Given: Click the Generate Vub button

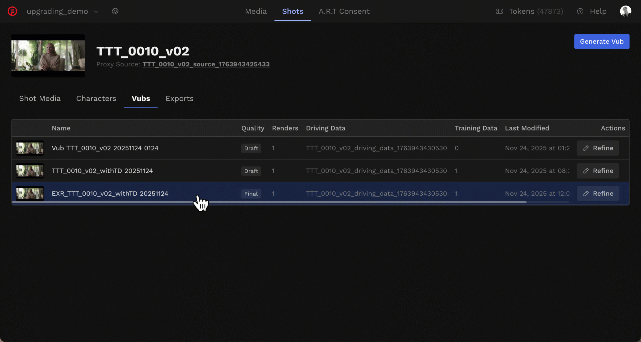Looking at the screenshot, I should 602,41.
